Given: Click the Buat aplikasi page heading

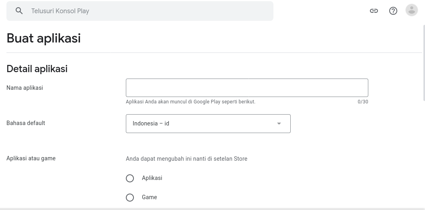Looking at the screenshot, I should click(43, 38).
